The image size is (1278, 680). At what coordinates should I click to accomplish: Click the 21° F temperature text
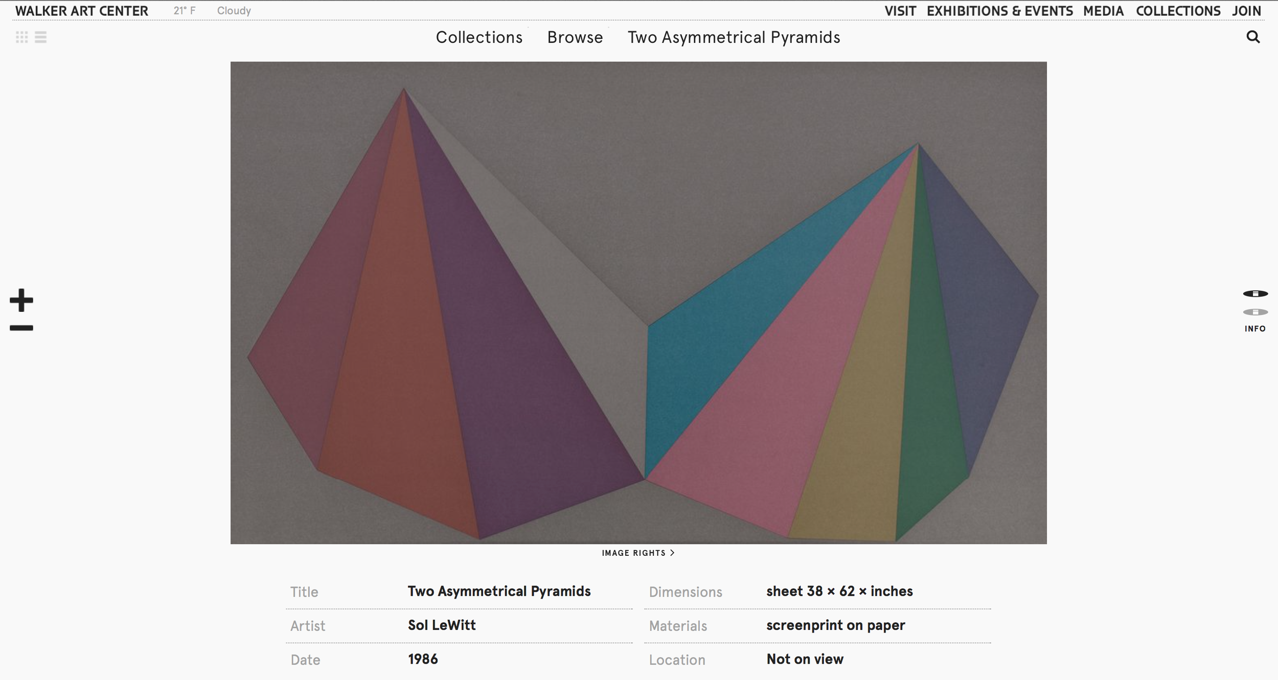(x=185, y=11)
